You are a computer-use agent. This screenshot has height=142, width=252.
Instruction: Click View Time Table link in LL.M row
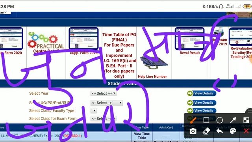click(x=142, y=136)
